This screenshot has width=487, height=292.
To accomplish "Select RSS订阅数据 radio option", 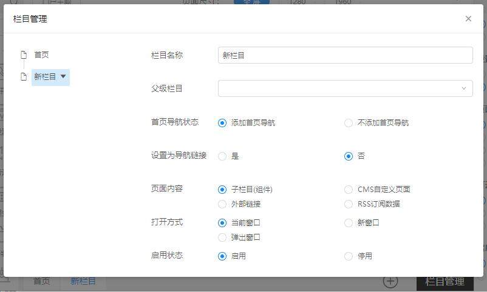I will [x=349, y=204].
